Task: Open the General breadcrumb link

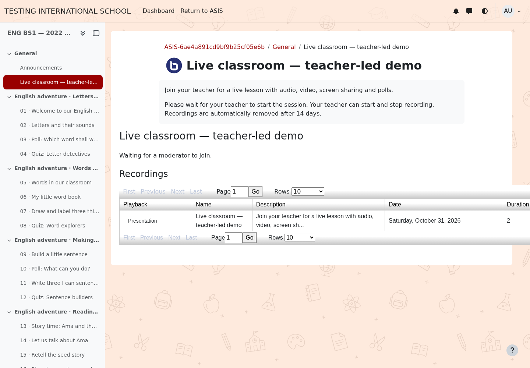Action: pos(284,47)
